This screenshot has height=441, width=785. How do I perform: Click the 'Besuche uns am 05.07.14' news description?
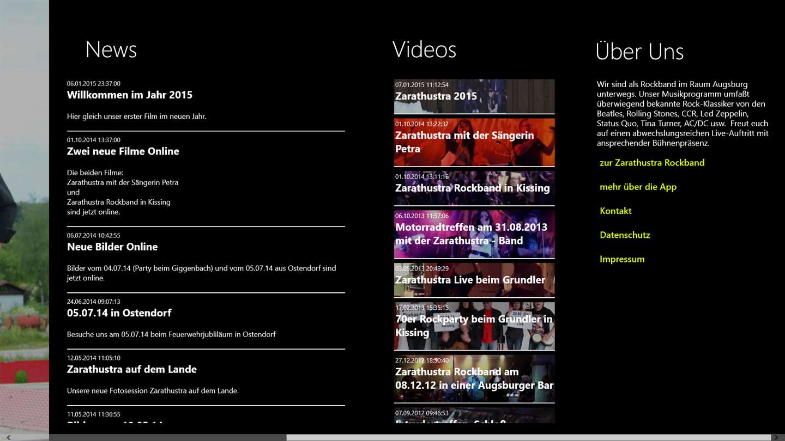(171, 334)
